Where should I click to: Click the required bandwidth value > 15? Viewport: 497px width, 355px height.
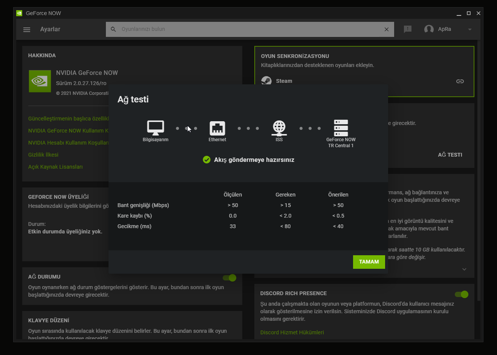tap(286, 205)
